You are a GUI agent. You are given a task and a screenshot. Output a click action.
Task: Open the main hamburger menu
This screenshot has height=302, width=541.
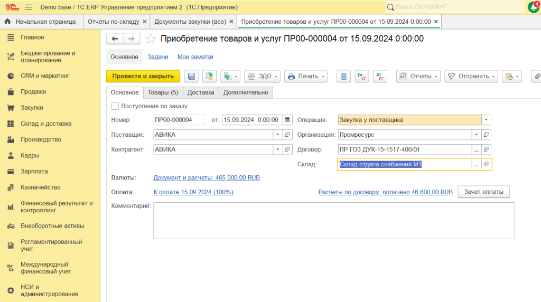click(29, 7)
